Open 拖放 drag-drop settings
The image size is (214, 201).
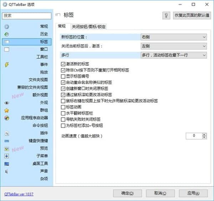pyautogui.click(x=27, y=72)
